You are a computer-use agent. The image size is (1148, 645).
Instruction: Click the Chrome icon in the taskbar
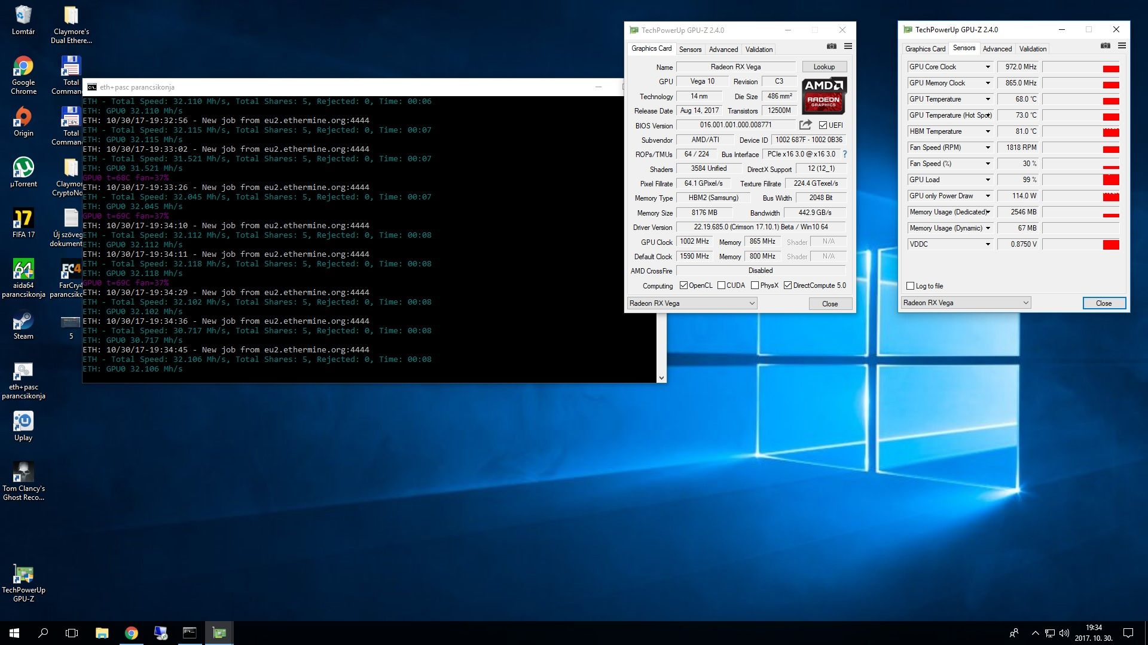tap(131, 633)
